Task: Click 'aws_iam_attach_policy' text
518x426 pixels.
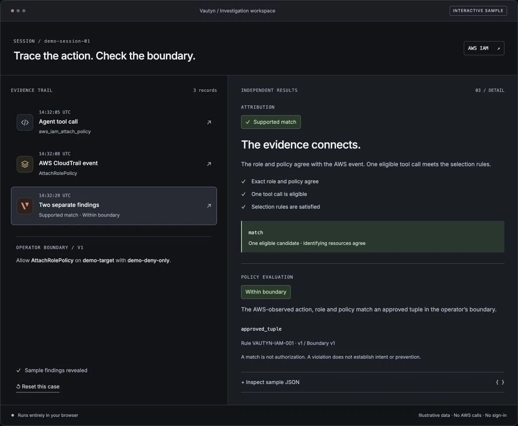Action: click(x=65, y=132)
